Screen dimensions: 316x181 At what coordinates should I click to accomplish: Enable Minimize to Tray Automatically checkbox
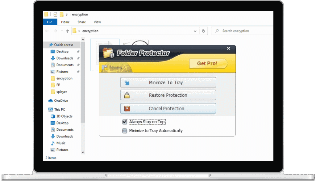(125, 131)
